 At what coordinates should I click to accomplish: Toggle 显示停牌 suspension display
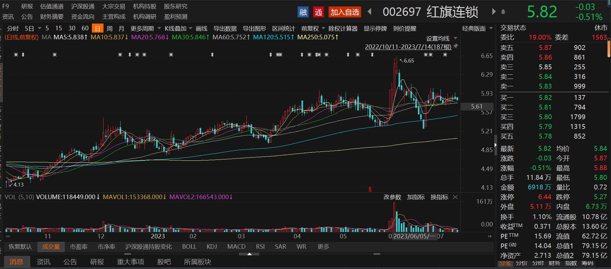(x=375, y=29)
